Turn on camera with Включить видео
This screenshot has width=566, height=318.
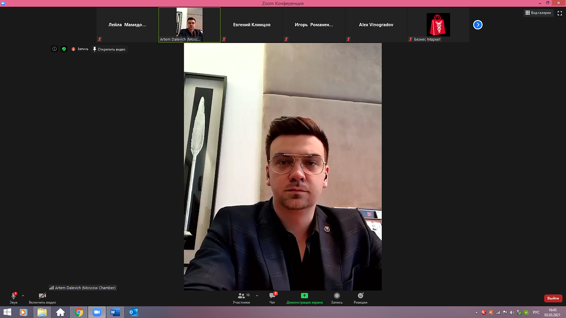pos(42,298)
